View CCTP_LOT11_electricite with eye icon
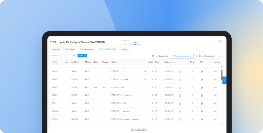The width and height of the screenshot is (263, 133). click(x=215, y=111)
